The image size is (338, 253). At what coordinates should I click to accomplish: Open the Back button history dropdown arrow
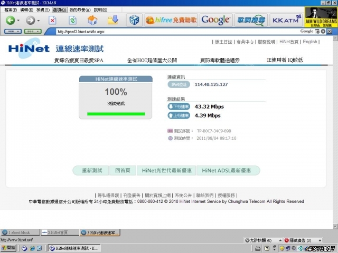[18, 21]
